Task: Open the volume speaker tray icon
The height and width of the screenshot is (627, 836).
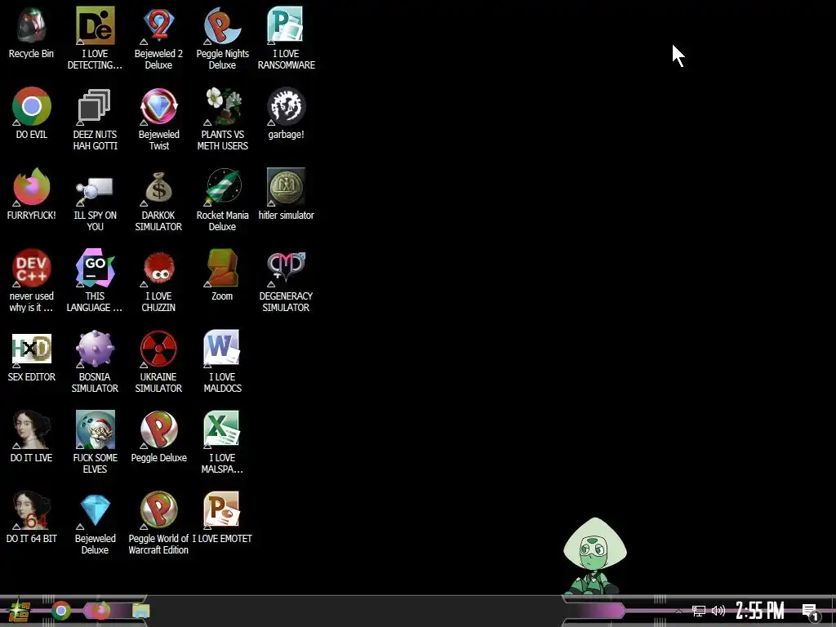Action: pyautogui.click(x=718, y=611)
